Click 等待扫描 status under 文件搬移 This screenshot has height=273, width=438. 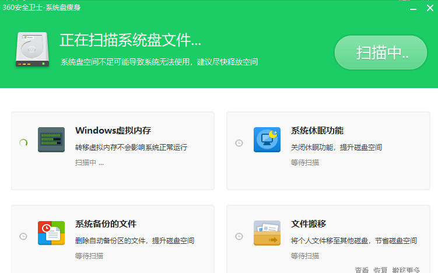tap(305, 256)
